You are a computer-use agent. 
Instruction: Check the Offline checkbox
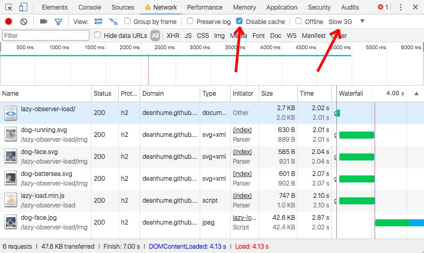click(x=299, y=21)
